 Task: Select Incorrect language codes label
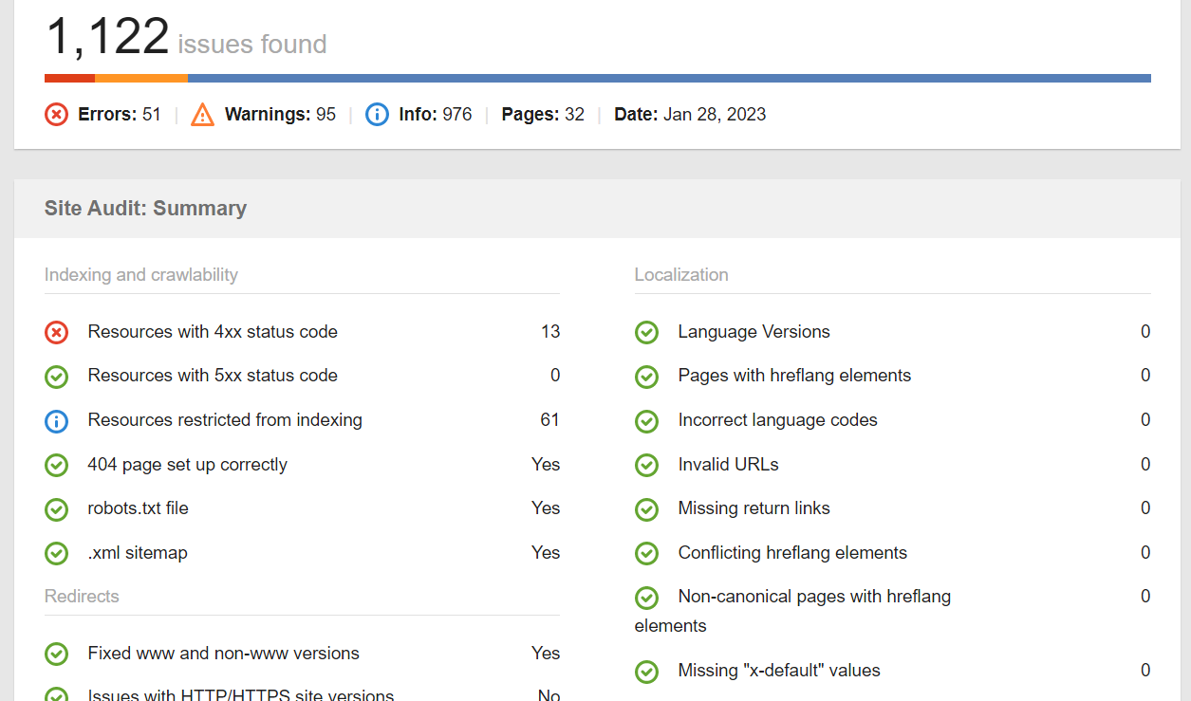pos(778,419)
